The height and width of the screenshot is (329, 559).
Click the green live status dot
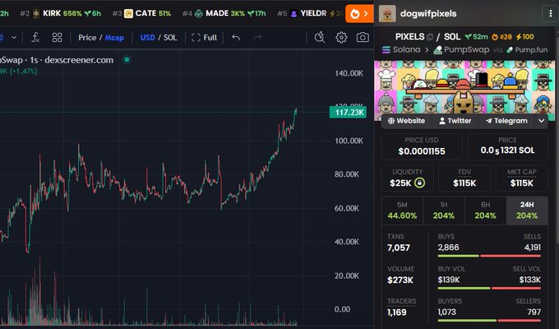click(x=127, y=59)
